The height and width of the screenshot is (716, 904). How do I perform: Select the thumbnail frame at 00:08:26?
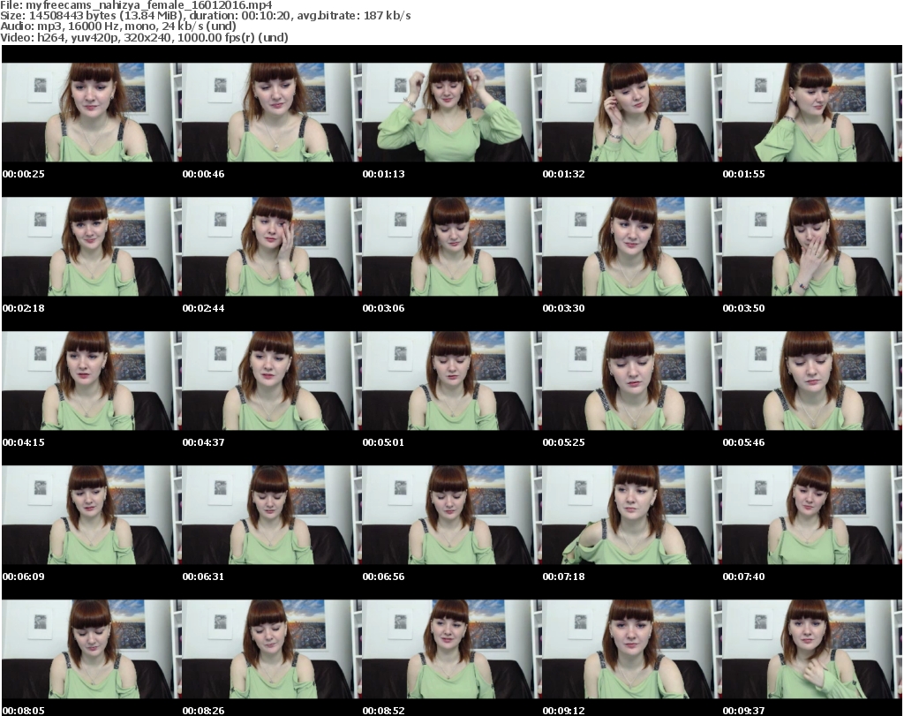[x=272, y=650]
